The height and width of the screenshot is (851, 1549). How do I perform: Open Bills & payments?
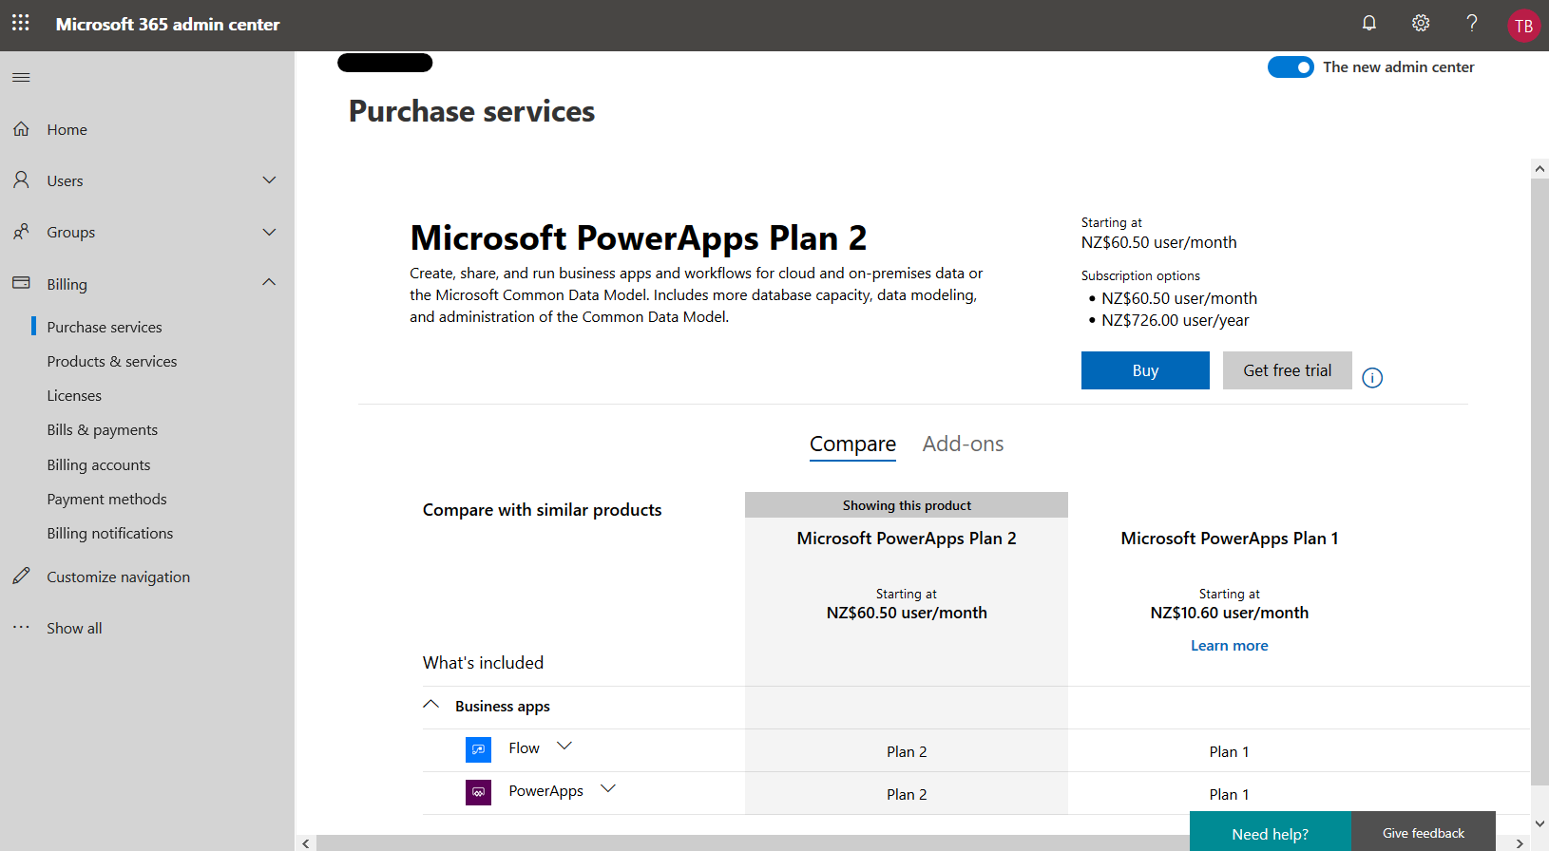[x=103, y=429]
